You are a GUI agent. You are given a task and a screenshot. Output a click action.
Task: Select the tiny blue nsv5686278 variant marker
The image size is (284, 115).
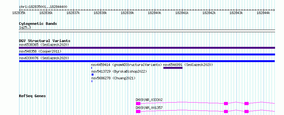pos(92,81)
